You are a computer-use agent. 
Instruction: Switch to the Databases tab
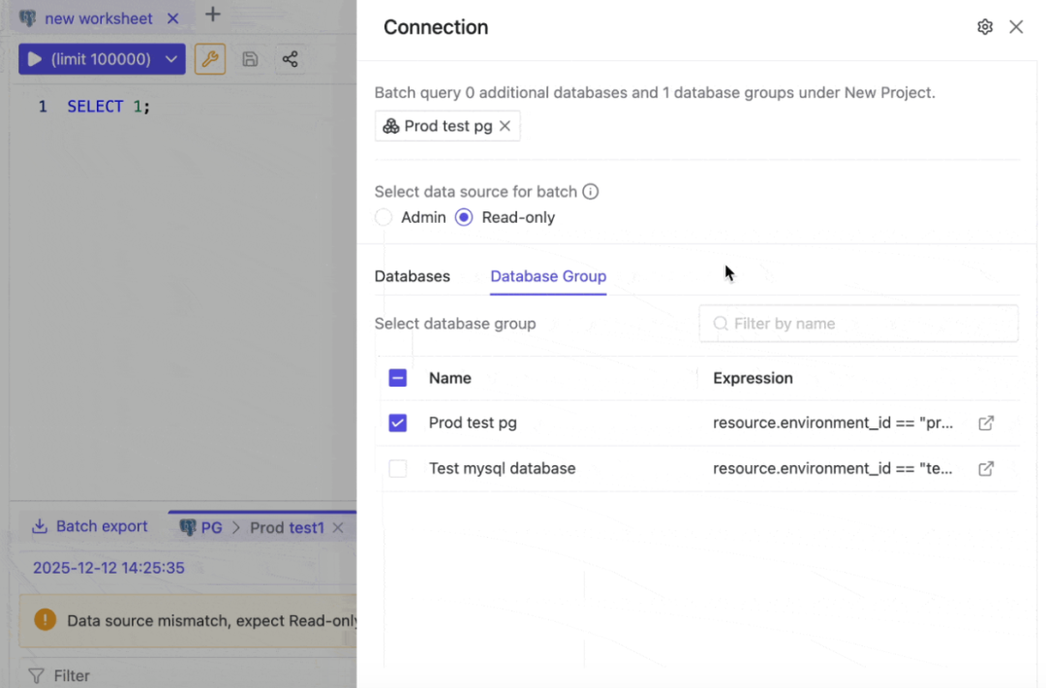(413, 276)
